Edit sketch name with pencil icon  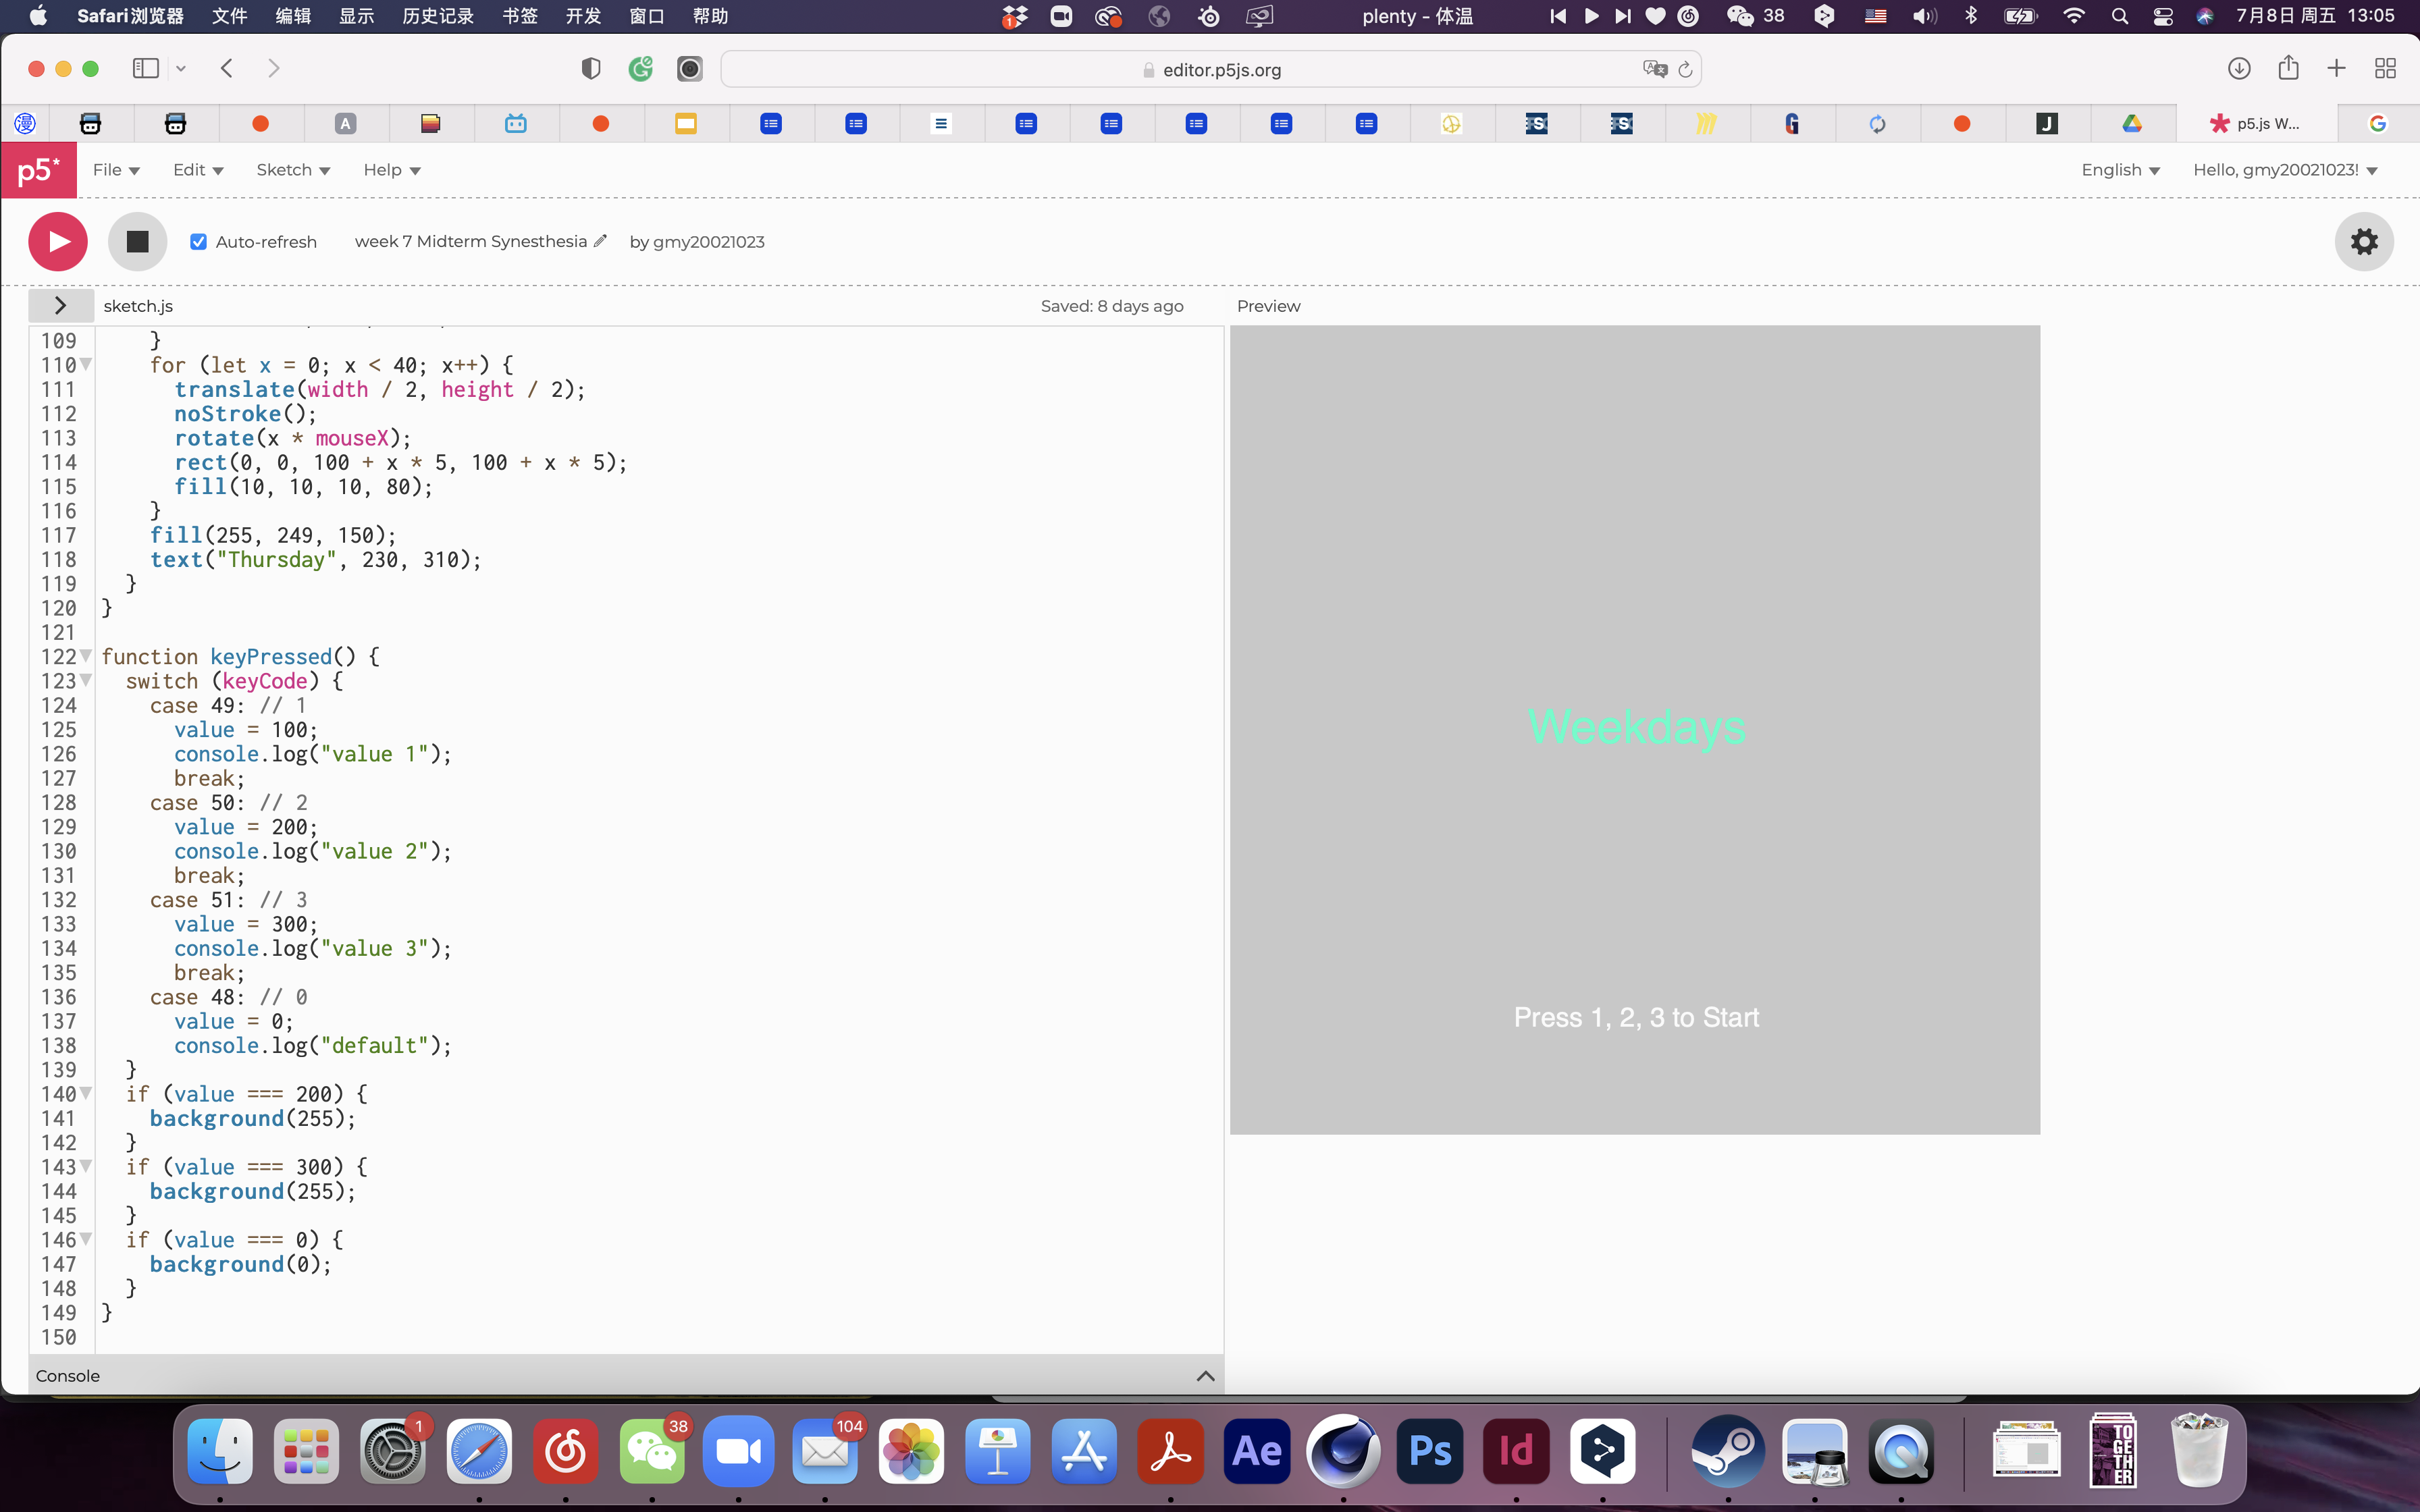click(x=600, y=241)
